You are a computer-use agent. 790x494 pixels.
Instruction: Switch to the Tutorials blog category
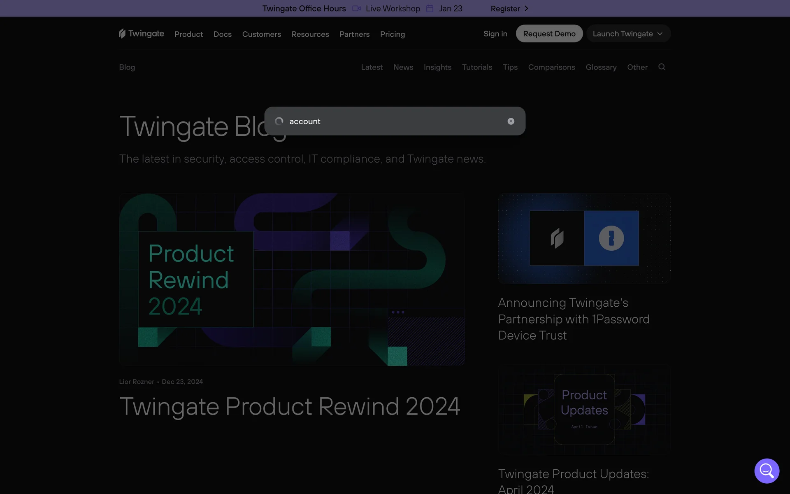(x=477, y=67)
